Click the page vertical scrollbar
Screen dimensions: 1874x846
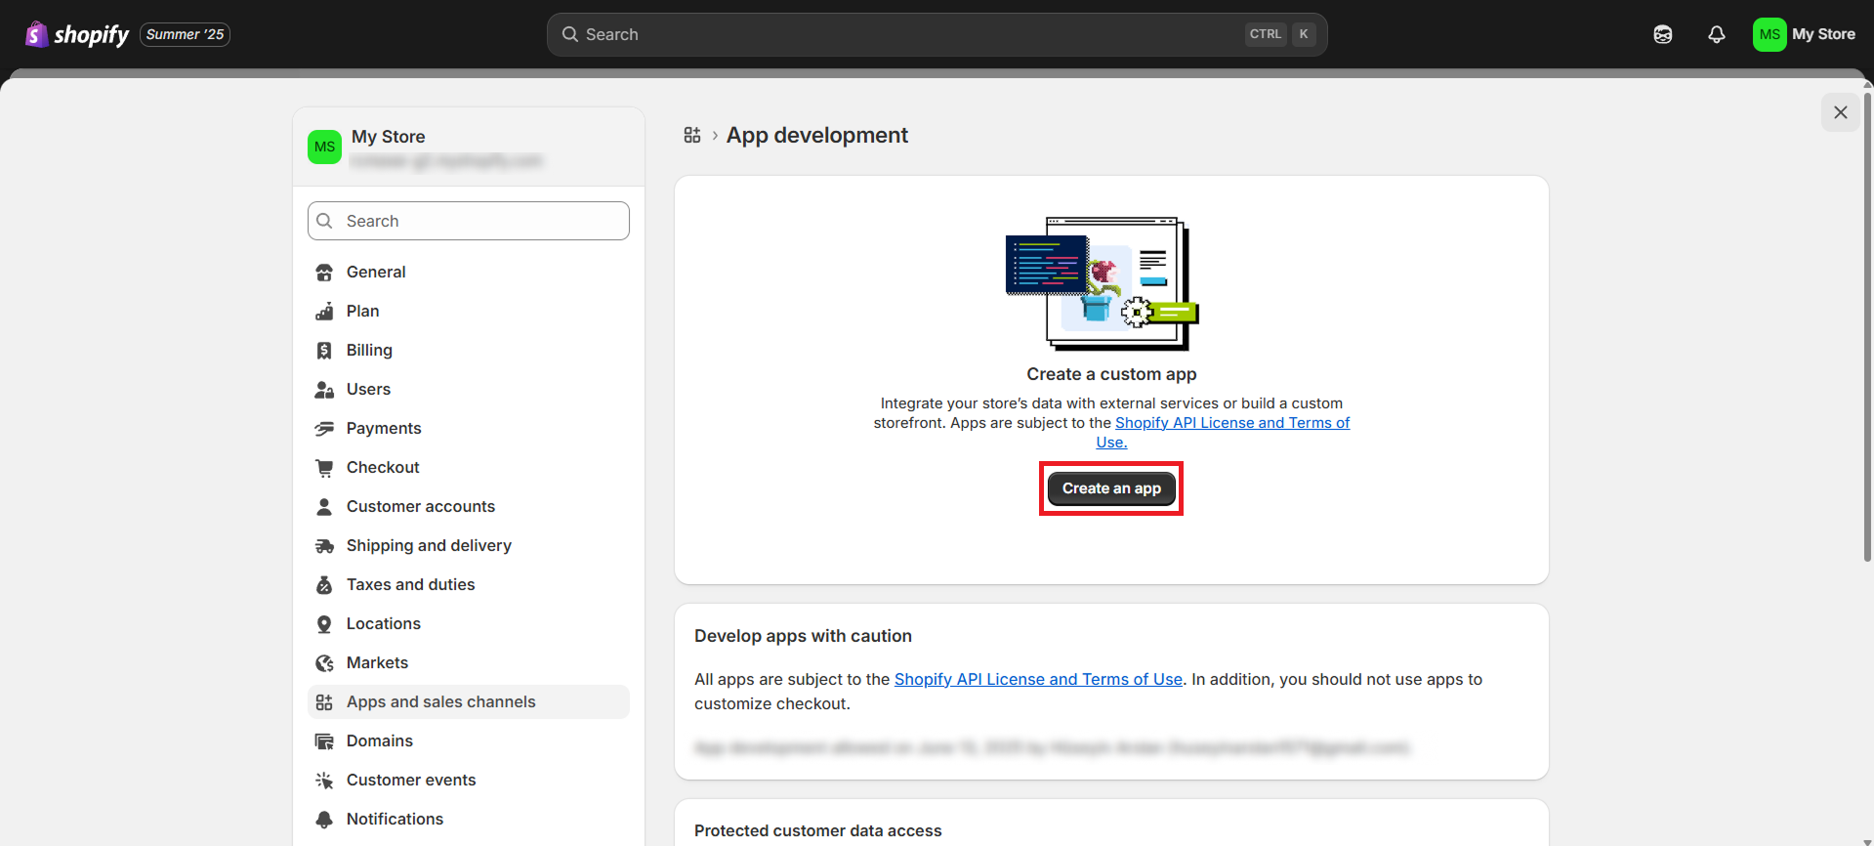1867,327
